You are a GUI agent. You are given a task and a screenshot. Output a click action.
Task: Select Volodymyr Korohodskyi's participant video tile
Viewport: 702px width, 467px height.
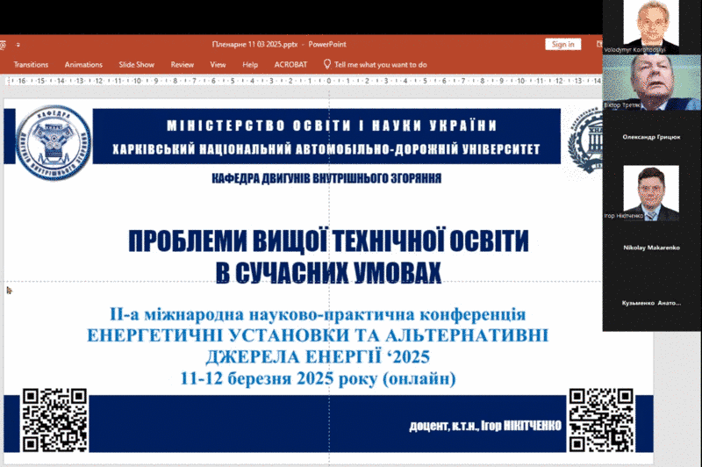pos(651,27)
